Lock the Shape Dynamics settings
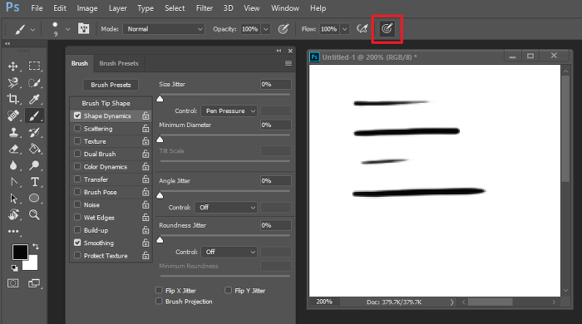The height and width of the screenshot is (324, 582). 145,115
